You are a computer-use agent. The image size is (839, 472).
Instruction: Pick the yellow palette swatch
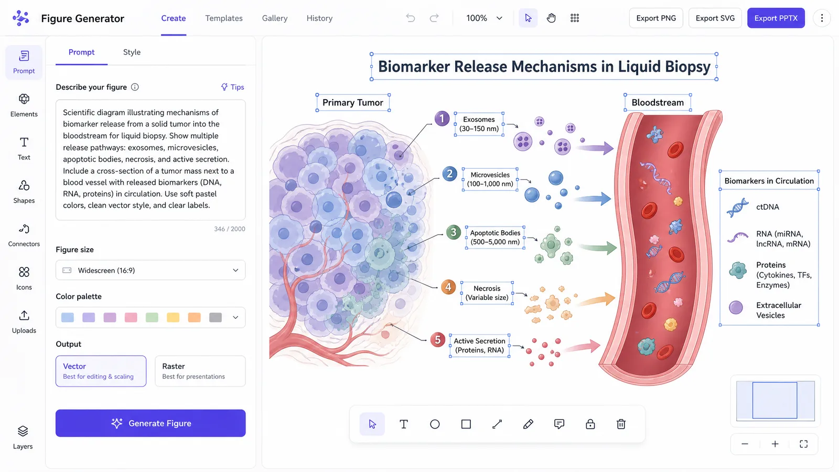pos(173,317)
